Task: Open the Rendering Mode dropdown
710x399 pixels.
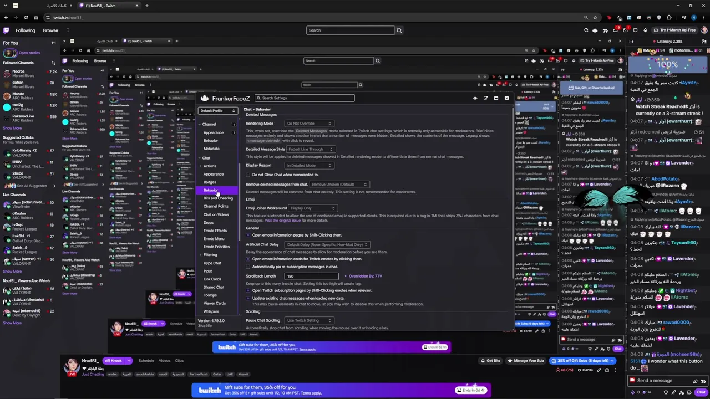Action: (309, 124)
